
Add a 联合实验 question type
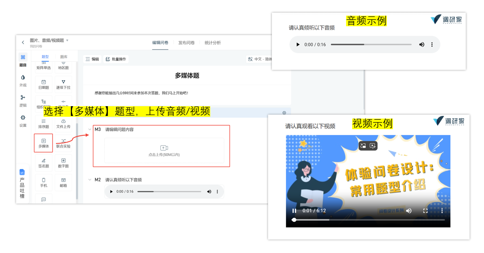tap(63, 143)
